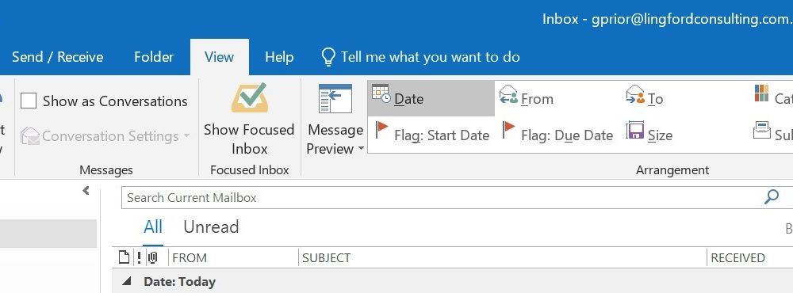Viewport: 793px width, 293px height.
Task: Open the Folder ribbon tab
Action: coord(154,57)
